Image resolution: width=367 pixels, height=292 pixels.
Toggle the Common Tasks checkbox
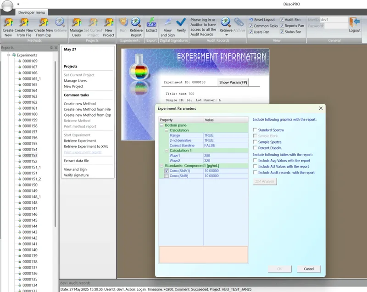[x=251, y=26]
